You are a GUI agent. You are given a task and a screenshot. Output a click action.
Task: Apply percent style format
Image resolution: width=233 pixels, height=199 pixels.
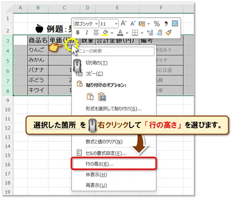pyautogui.click(x=156, y=23)
